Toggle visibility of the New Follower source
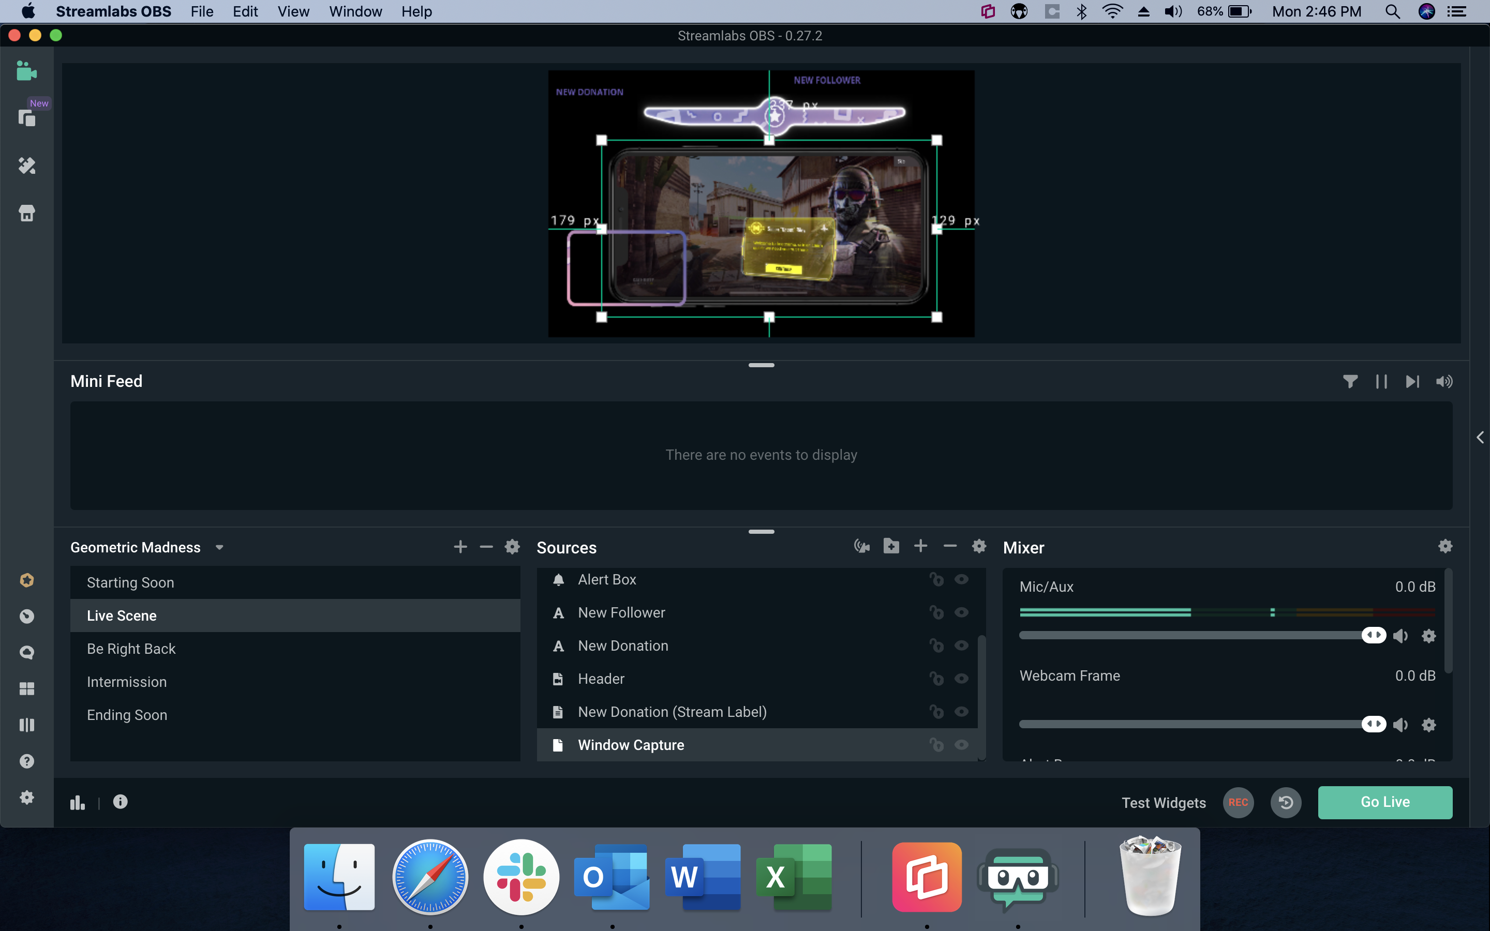This screenshot has height=931, width=1490. 962,612
